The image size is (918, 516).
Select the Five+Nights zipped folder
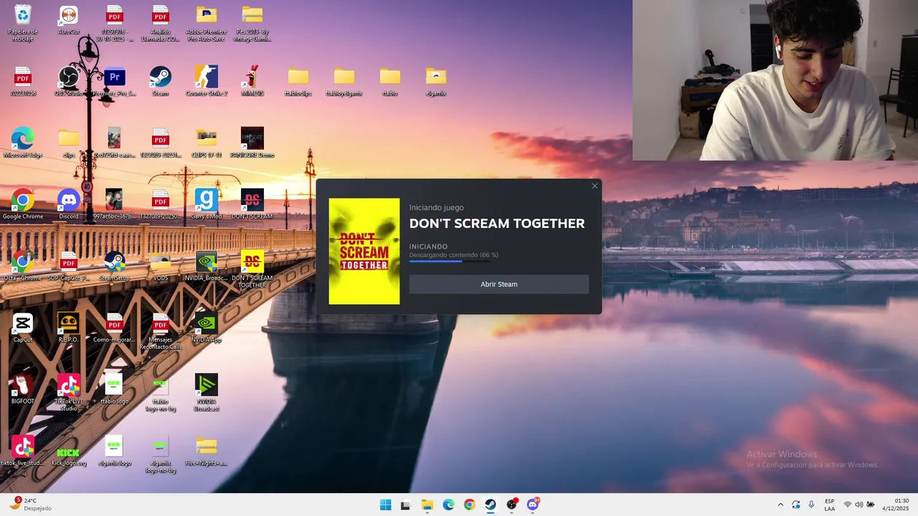[207, 451]
